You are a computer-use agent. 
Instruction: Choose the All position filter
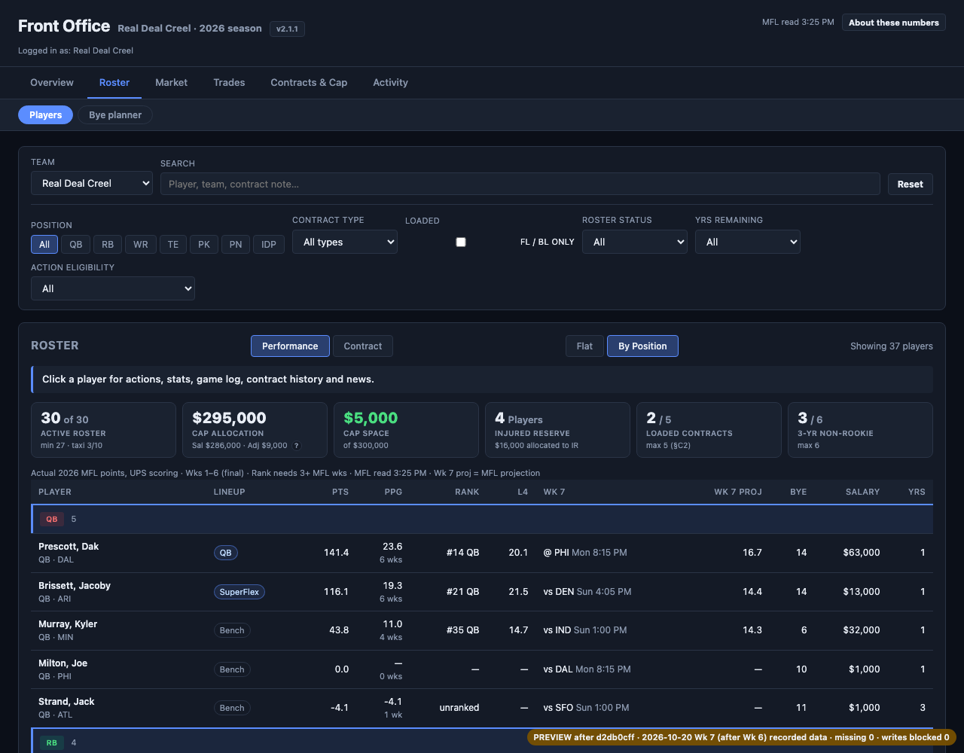(44, 245)
